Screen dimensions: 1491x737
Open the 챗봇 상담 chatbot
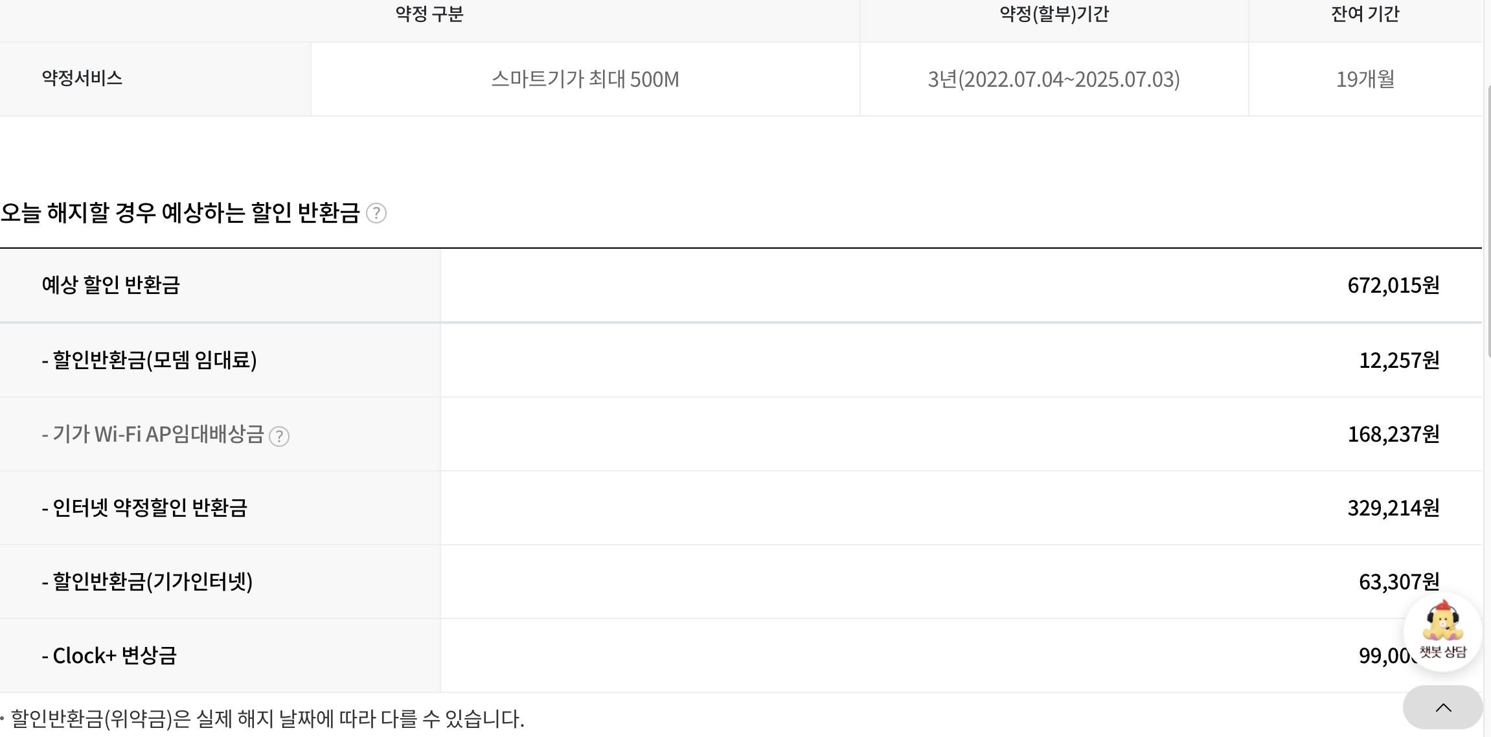[x=1442, y=631]
